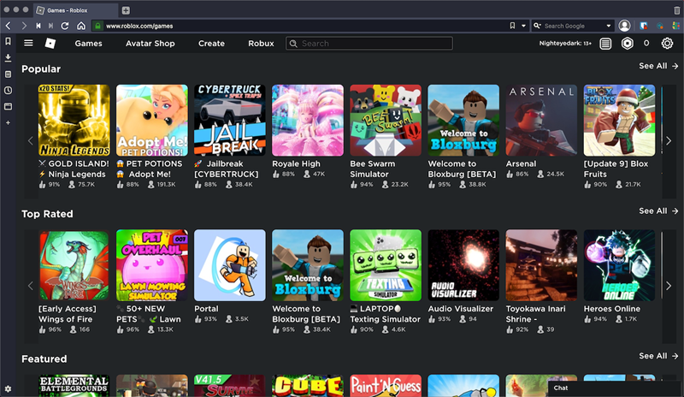Click the Roblox logo home icon
Image resolution: width=684 pixels, height=397 pixels.
pyautogui.click(x=50, y=43)
